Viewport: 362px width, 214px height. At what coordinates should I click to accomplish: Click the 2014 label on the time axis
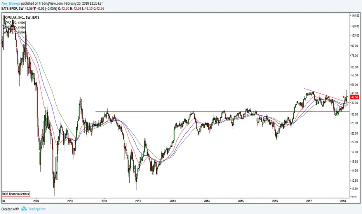[207, 201]
